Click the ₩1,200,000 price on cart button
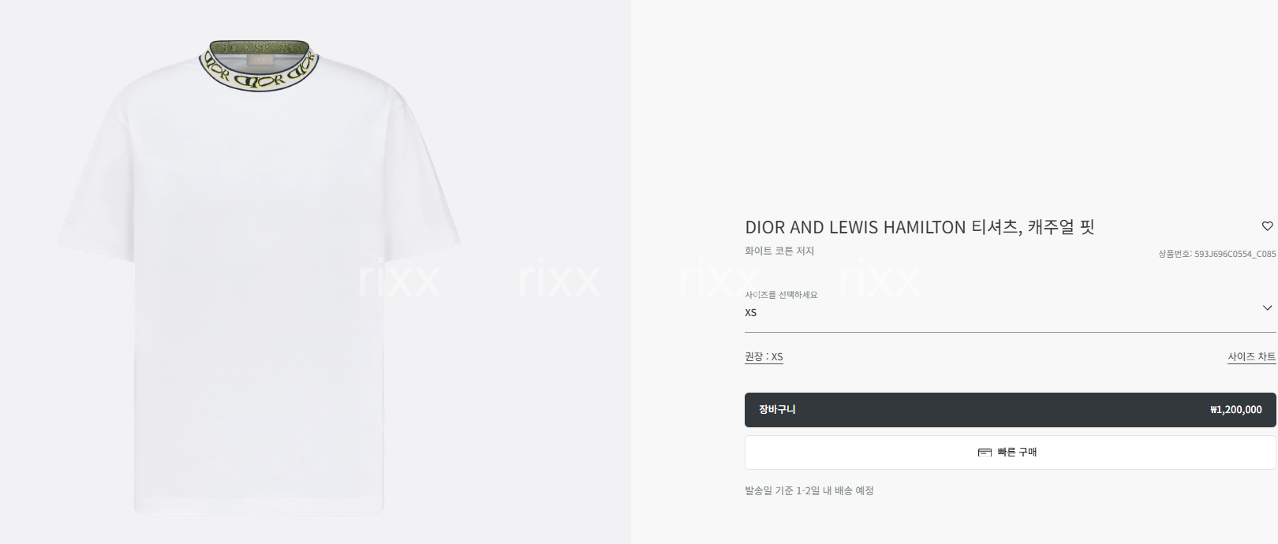Image resolution: width=1278 pixels, height=544 pixels. [x=1235, y=410]
